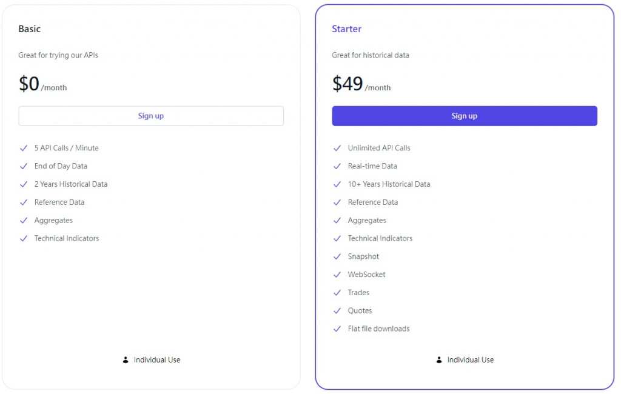
Task: Click the 10+ Years Historical Data text
Action: (389, 184)
